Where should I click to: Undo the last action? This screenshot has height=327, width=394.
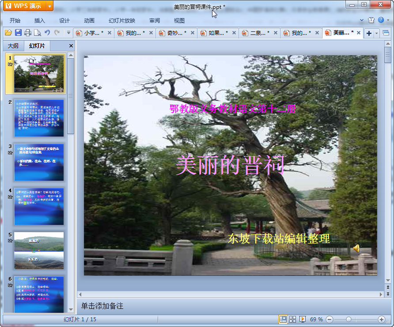tap(47, 32)
